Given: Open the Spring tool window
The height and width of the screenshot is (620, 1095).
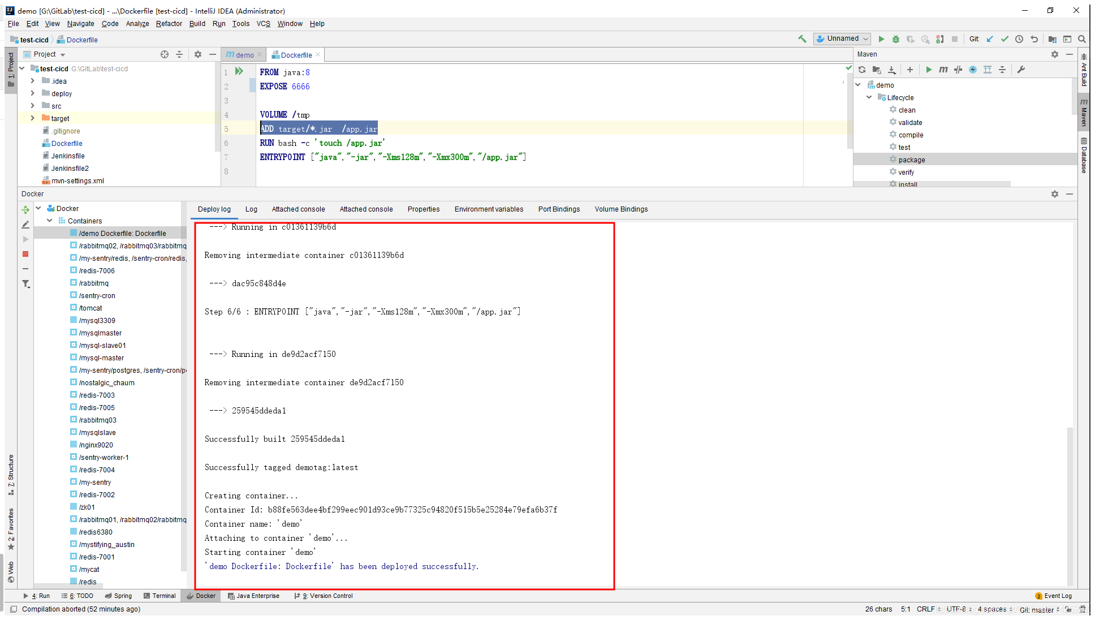Looking at the screenshot, I should 118,596.
